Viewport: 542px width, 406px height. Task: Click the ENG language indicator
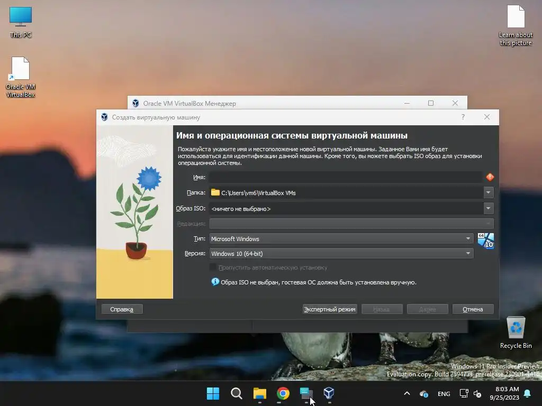444,393
